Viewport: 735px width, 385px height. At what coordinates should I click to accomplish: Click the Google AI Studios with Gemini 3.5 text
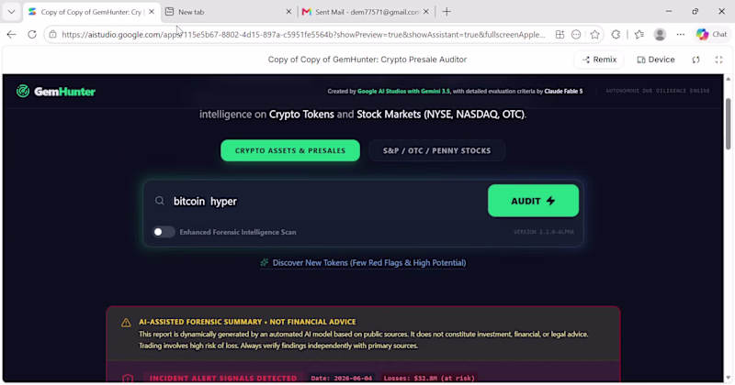(x=403, y=92)
